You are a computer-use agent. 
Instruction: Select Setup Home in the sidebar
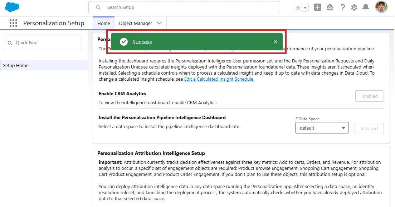[x=44, y=65]
